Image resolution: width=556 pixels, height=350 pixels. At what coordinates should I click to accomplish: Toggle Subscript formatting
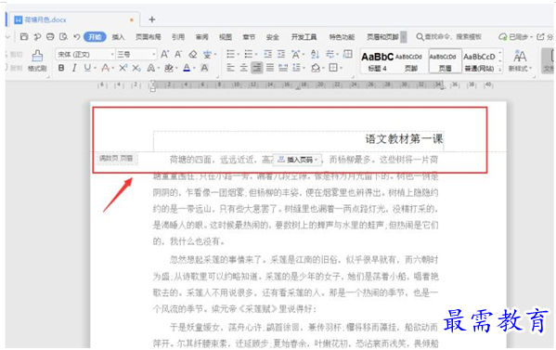136,68
